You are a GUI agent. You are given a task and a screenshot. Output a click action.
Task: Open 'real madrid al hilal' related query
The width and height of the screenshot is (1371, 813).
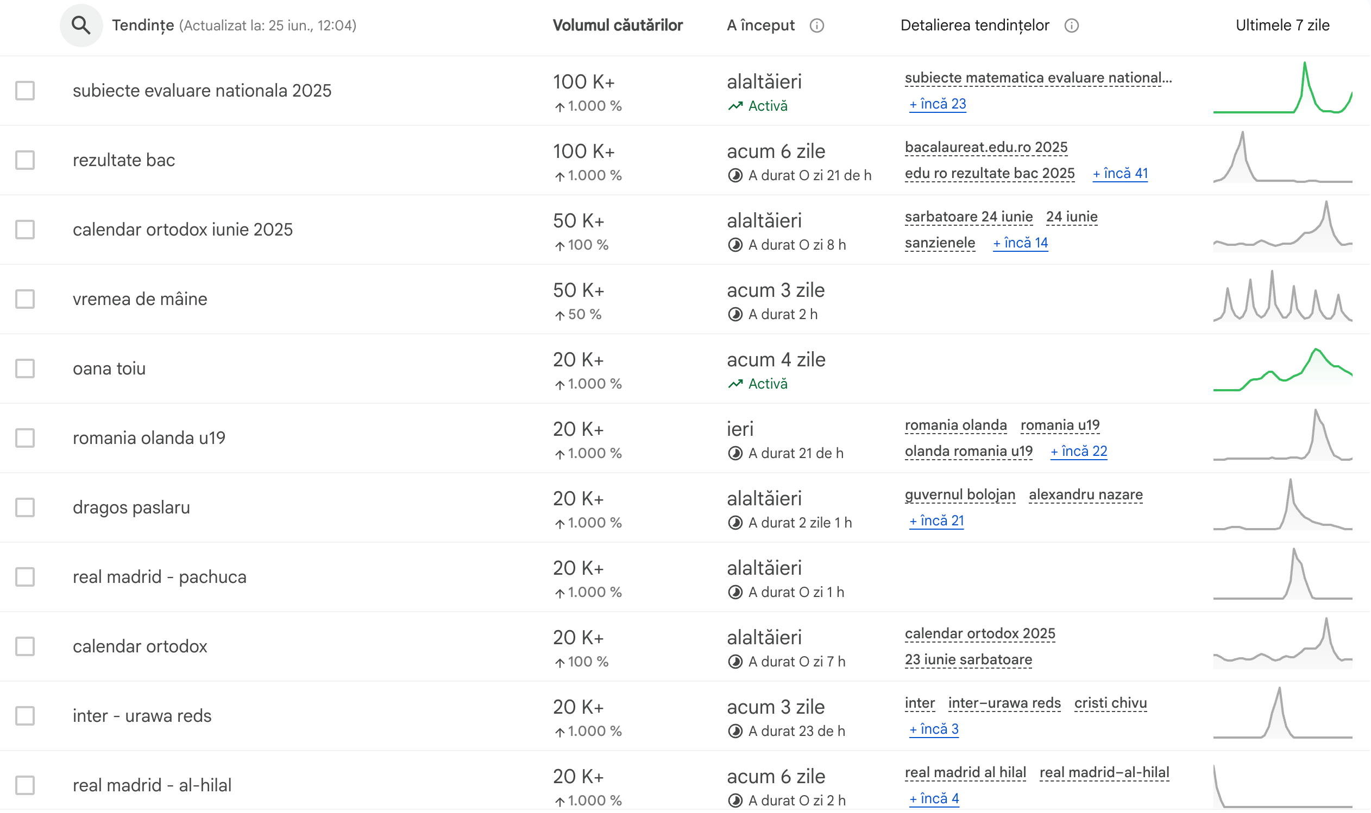[965, 773]
